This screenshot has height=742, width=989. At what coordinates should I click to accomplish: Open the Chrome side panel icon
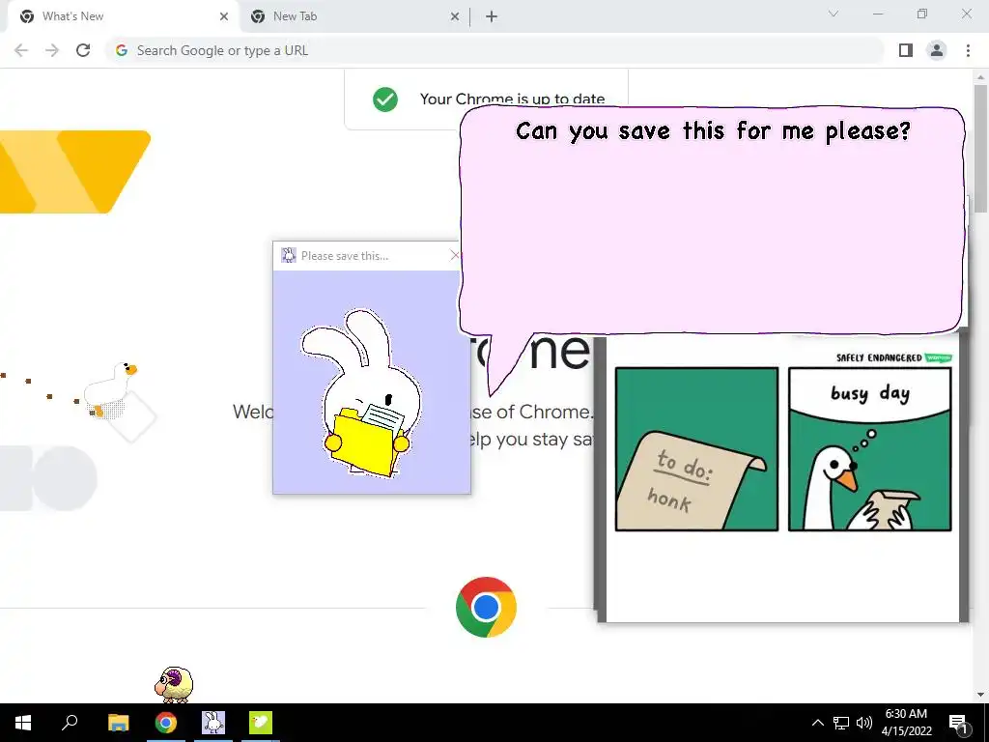(906, 50)
